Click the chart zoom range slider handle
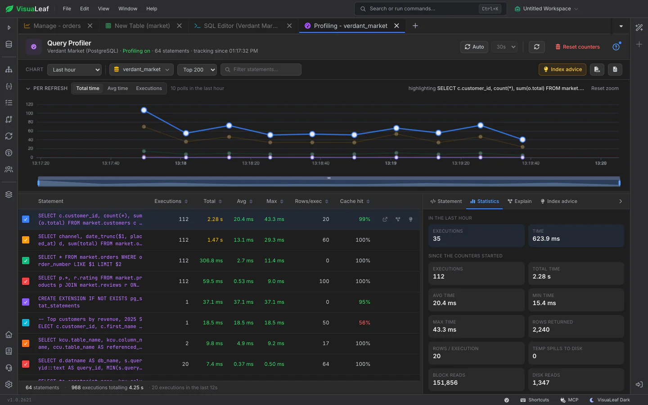Screen dimensions: 648x405 point(329,178)
